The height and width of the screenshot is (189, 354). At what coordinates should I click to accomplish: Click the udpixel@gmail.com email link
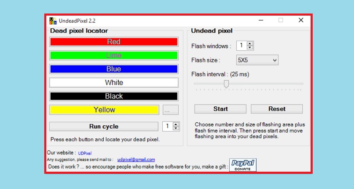click(136, 159)
